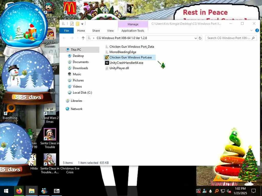Click the taskbar clock showing 1:02 PM
262x196 pixels.
[240, 191]
